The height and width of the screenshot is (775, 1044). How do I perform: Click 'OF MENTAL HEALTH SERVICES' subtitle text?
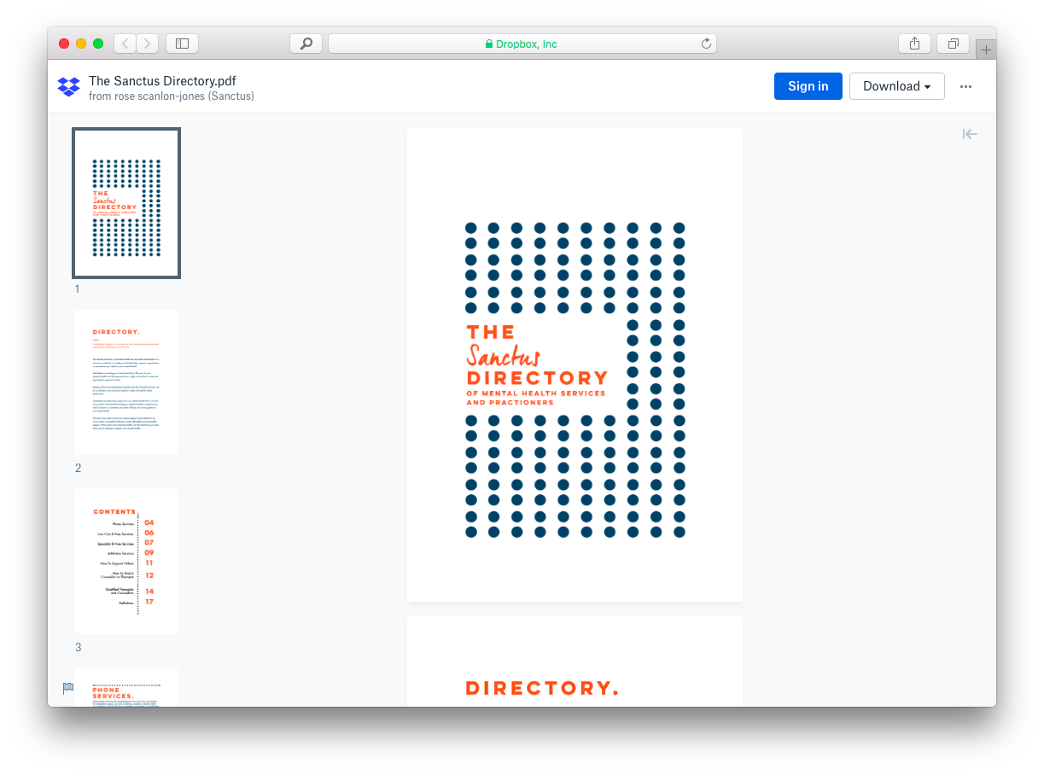(x=536, y=393)
